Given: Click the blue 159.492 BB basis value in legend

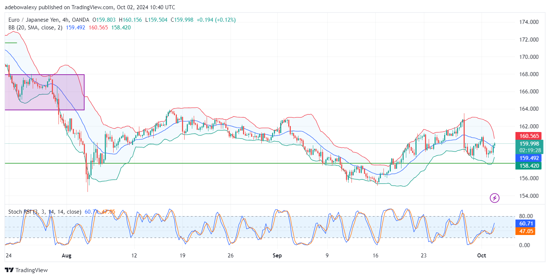Looking at the screenshot, I should [x=76, y=28].
